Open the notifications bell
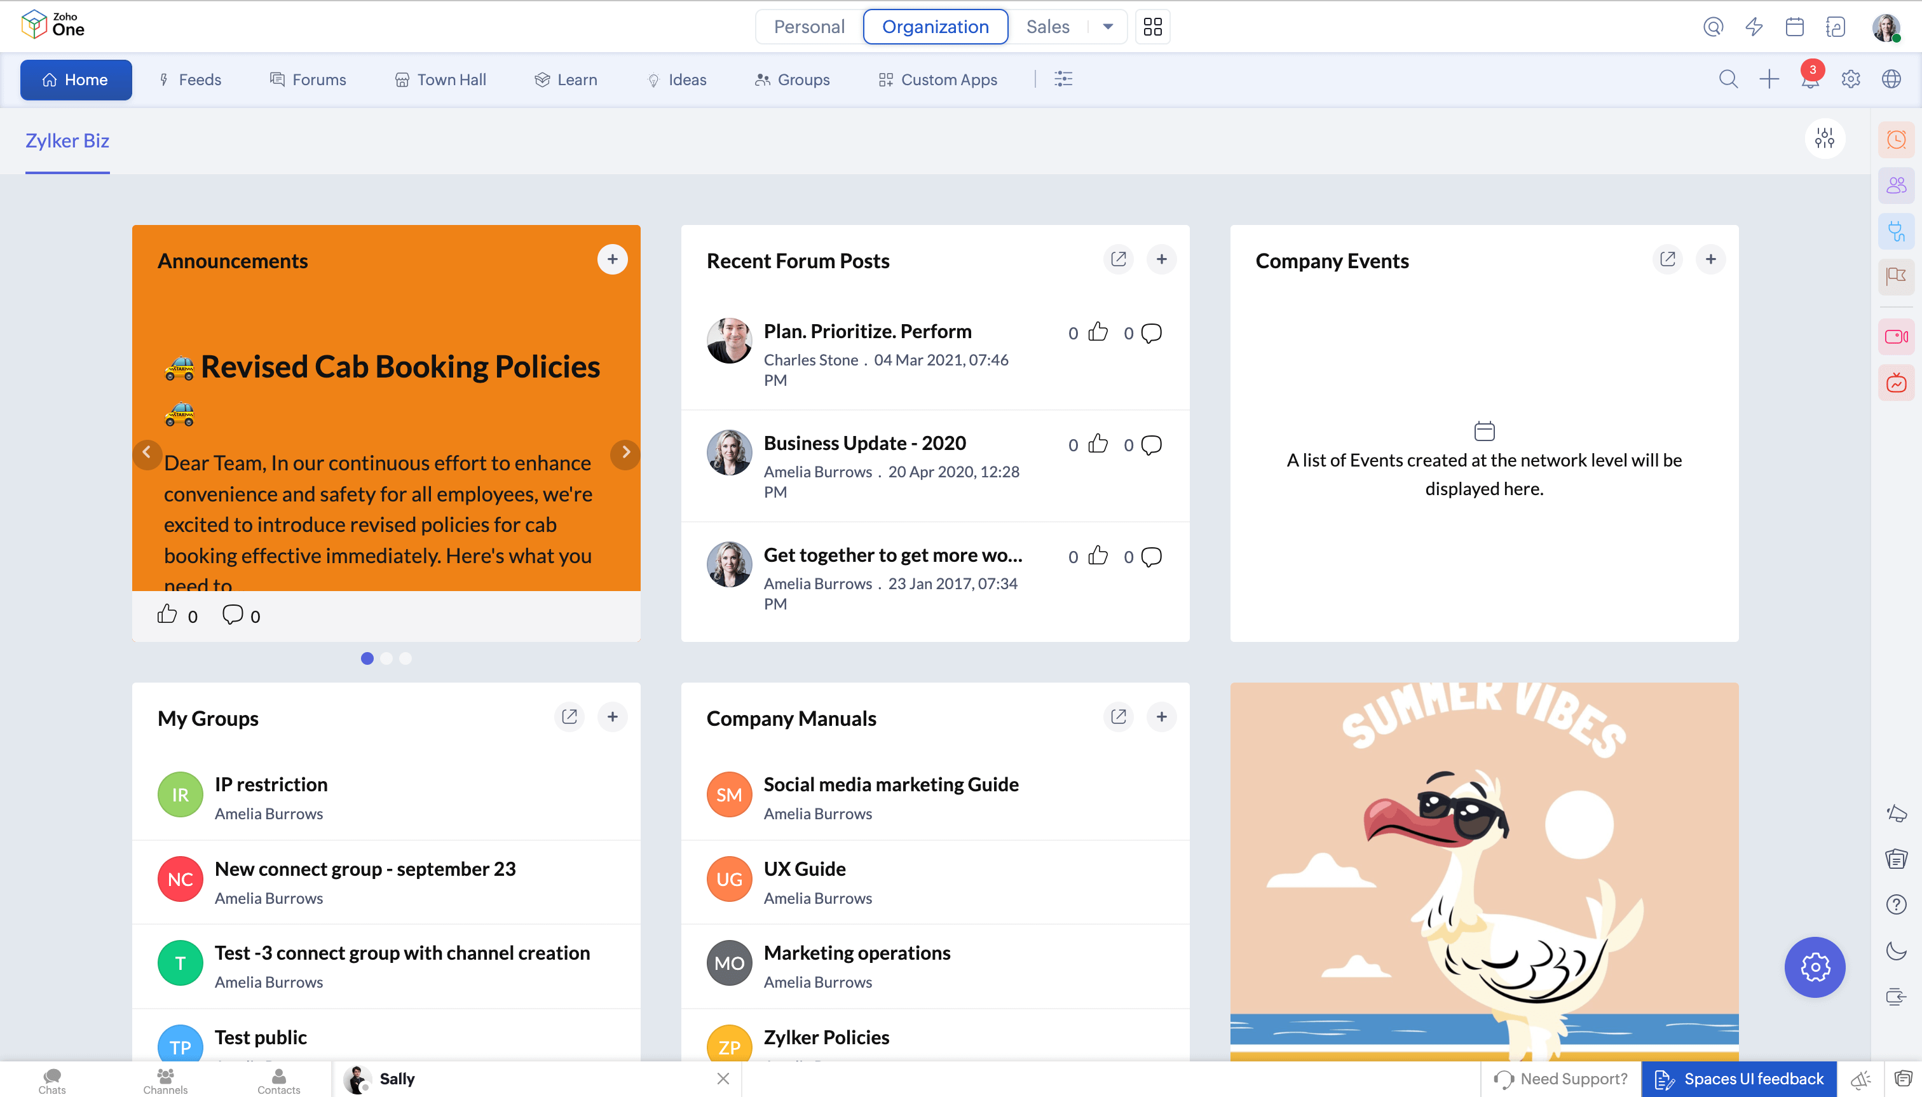1922x1097 pixels. click(x=1809, y=80)
